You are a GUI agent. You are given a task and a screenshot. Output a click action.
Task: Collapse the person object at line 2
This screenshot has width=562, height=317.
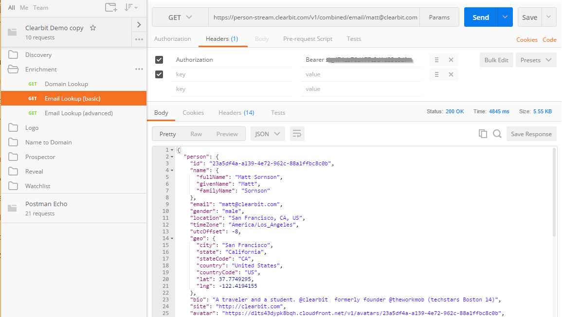pyautogui.click(x=172, y=157)
